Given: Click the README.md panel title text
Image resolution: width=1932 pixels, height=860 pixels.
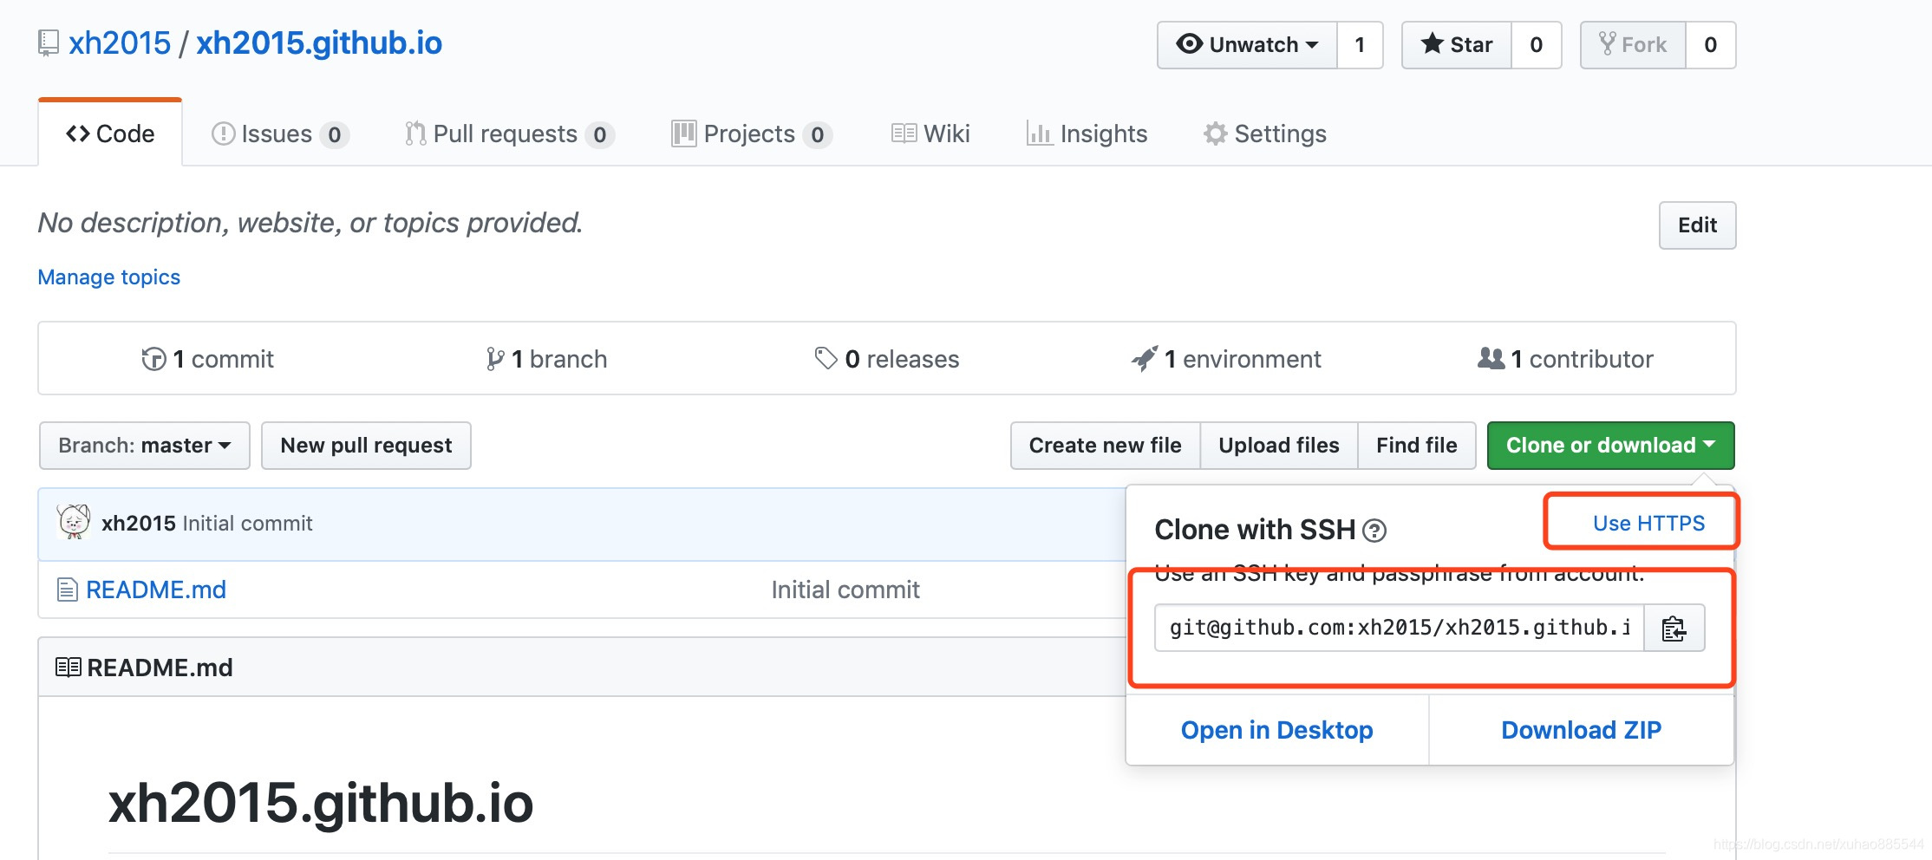Looking at the screenshot, I should 160,668.
